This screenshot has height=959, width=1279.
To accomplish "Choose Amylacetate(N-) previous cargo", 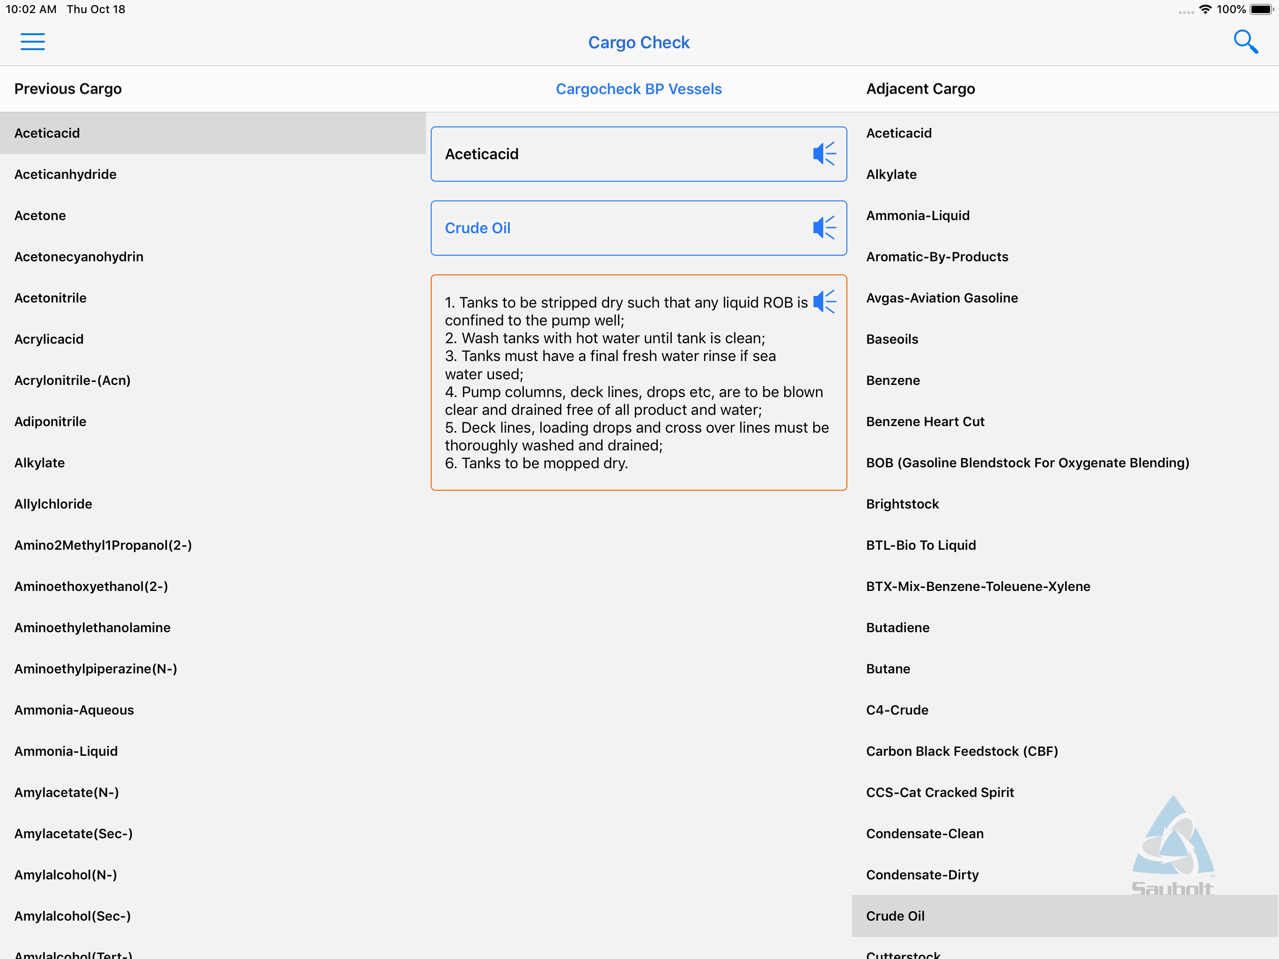I will 213,792.
